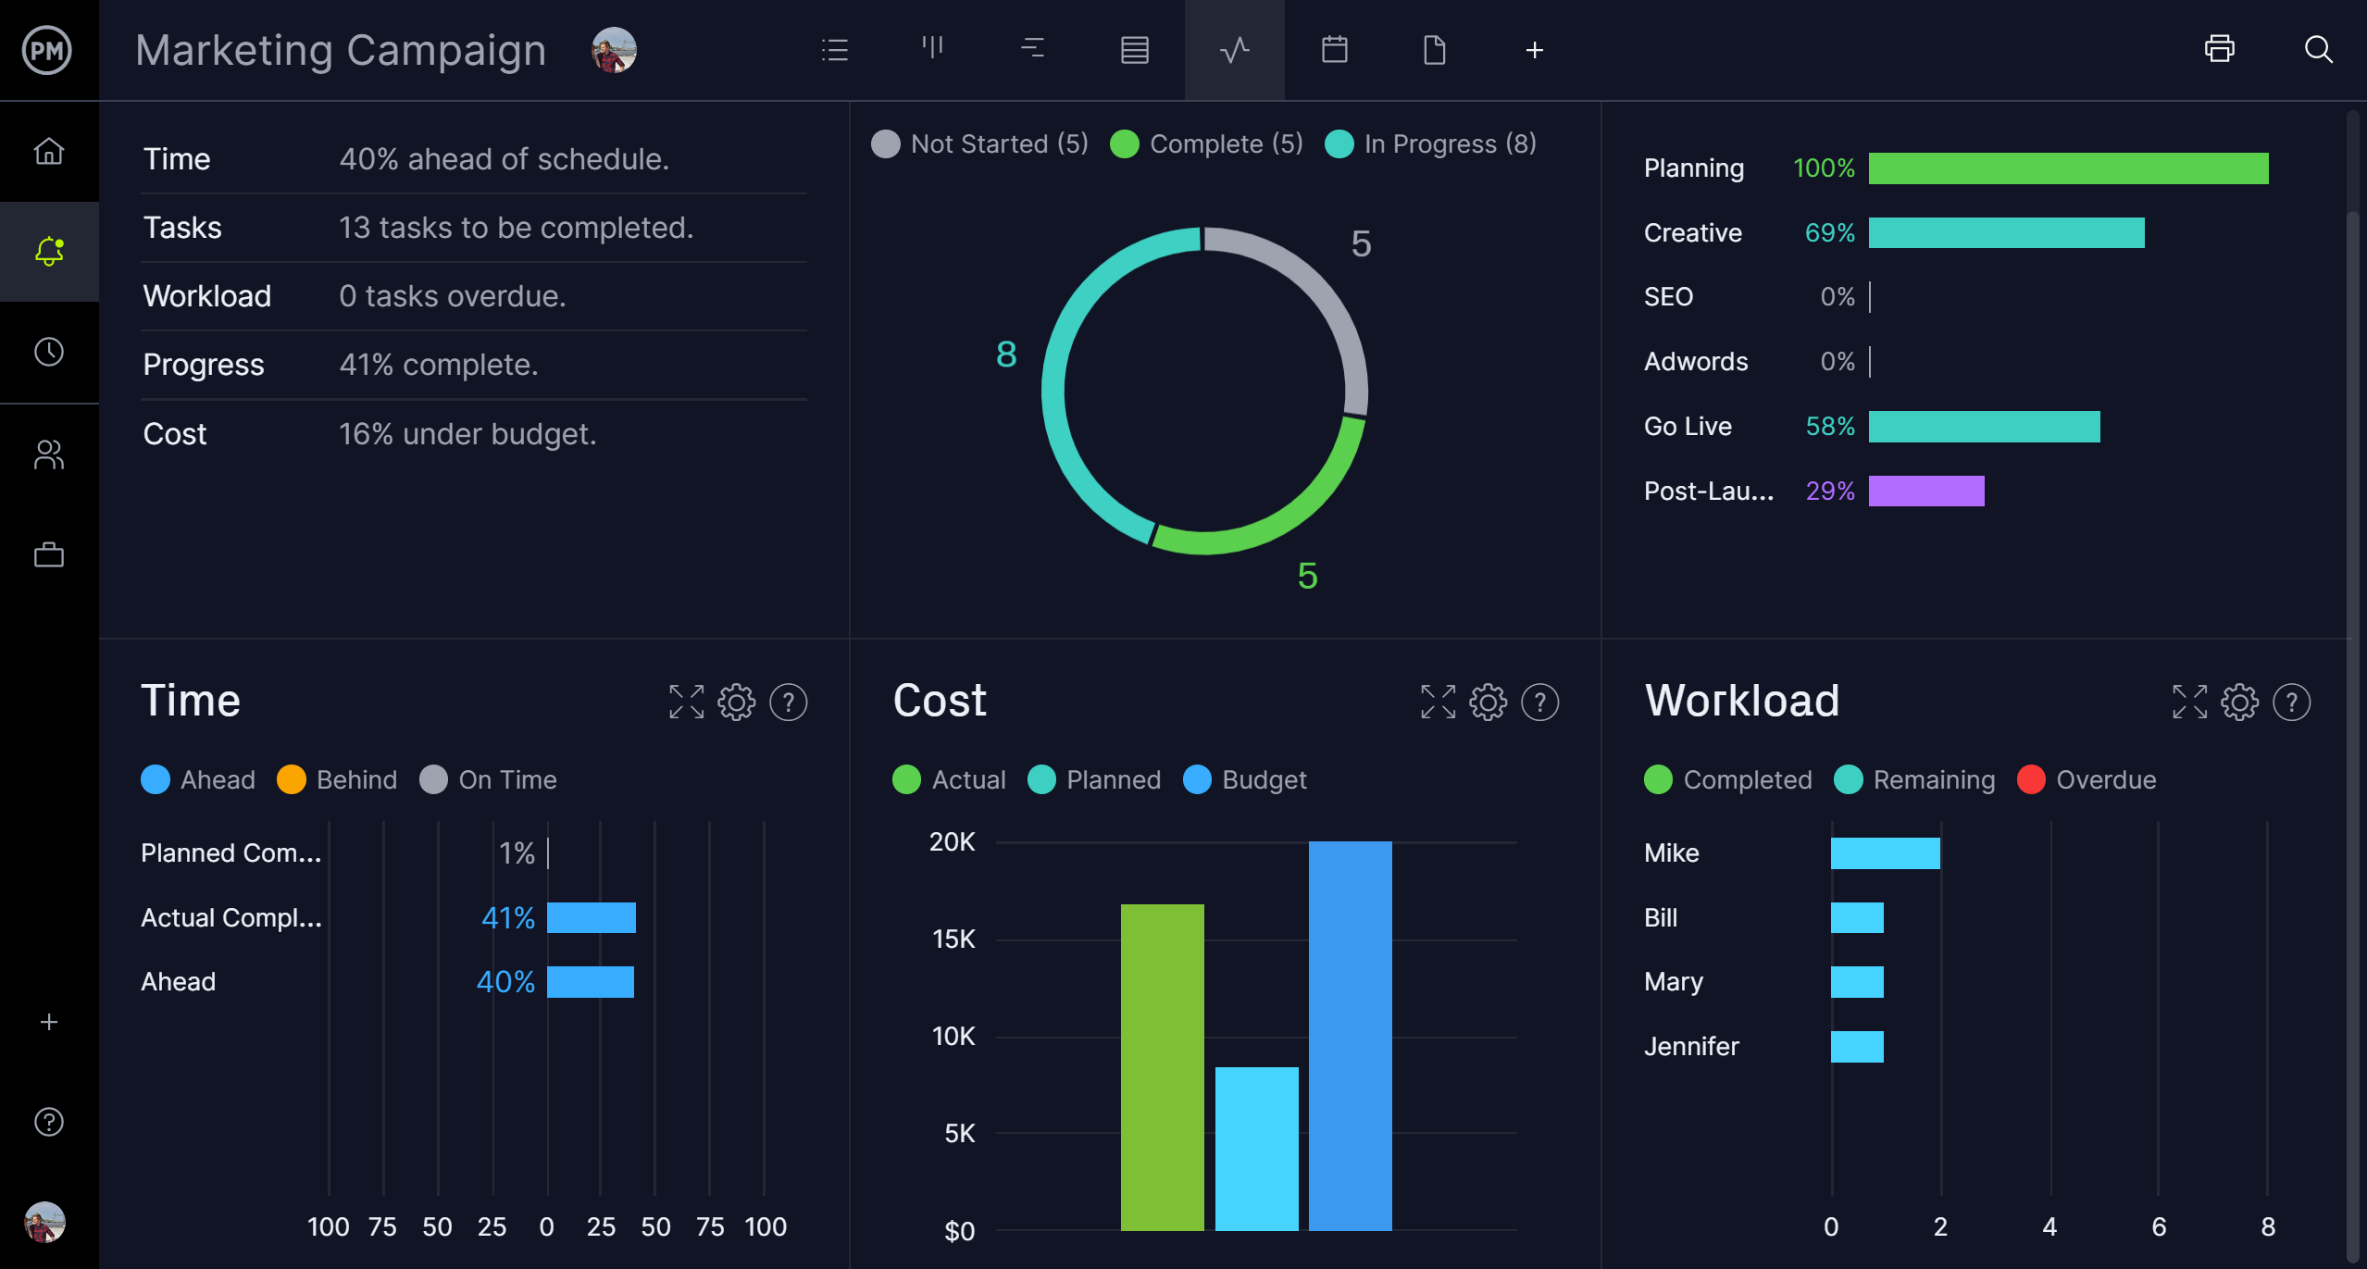Expand the Time widget settings gear
Image resolution: width=2367 pixels, height=1269 pixels.
738,701
